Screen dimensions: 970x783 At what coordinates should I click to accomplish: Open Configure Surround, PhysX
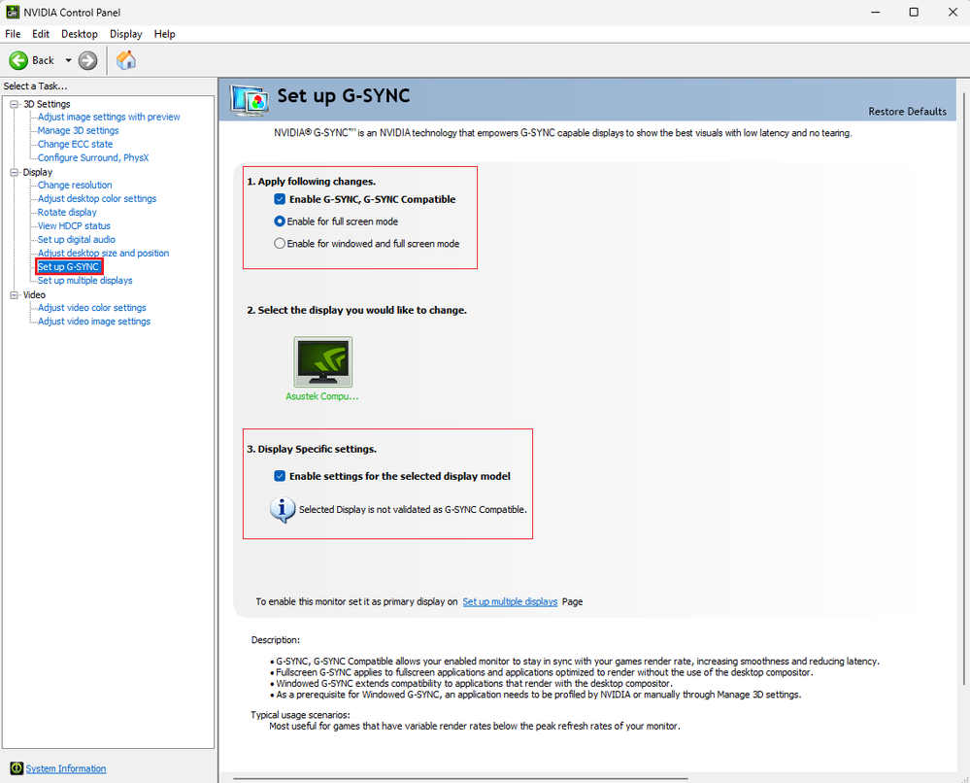[93, 157]
